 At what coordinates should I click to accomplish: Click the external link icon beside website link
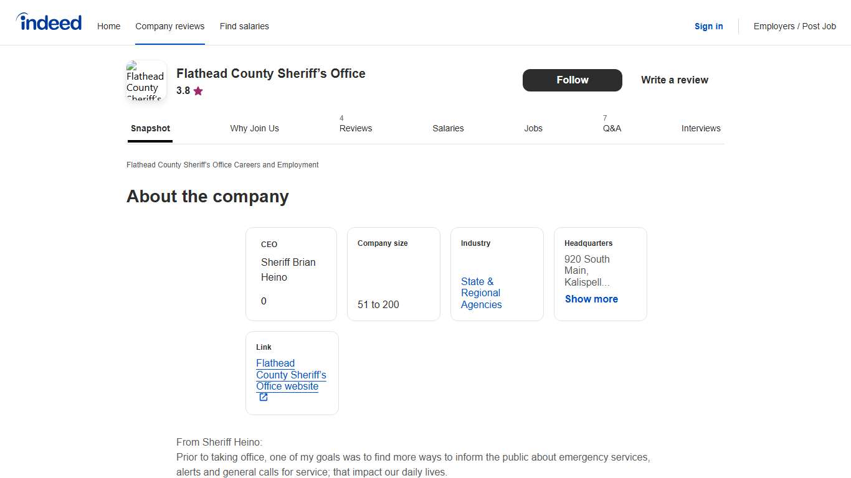tap(262, 396)
